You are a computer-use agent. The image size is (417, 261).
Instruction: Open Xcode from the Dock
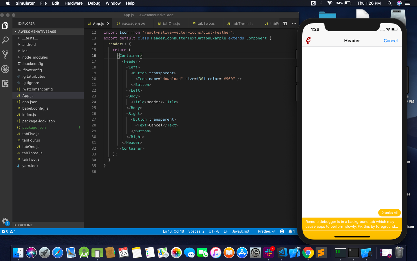(x=295, y=253)
